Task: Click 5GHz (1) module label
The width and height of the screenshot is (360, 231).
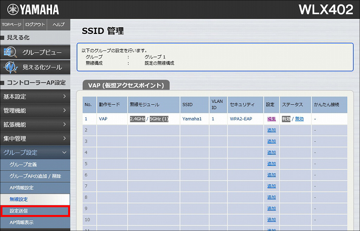Action: (159, 119)
